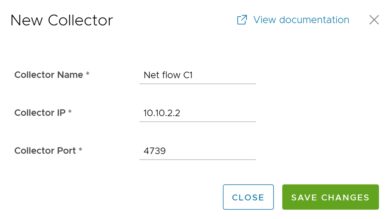Click into the Collector IP field

click(x=197, y=113)
